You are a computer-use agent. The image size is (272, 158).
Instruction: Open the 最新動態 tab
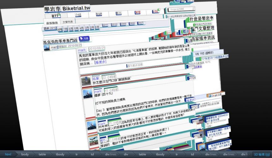point(52,22)
